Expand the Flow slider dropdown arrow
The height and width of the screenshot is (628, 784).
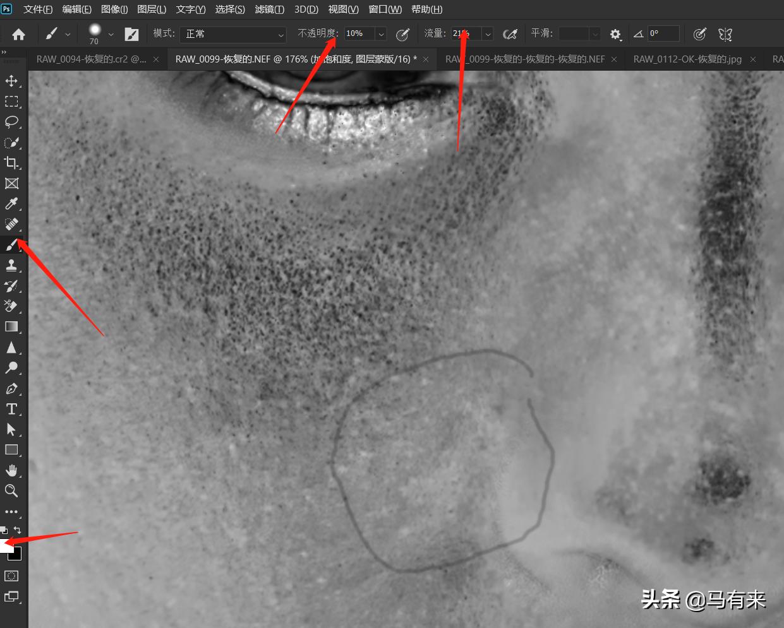(x=488, y=34)
